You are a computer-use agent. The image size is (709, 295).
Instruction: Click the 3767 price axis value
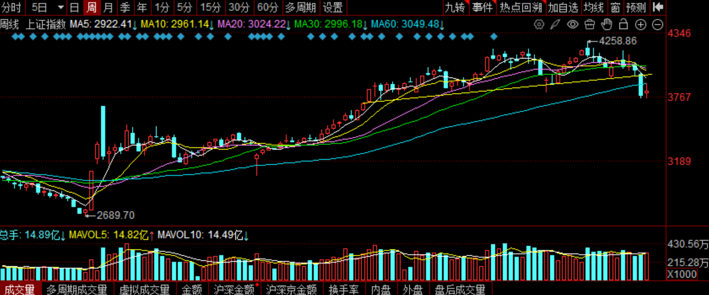coord(679,97)
